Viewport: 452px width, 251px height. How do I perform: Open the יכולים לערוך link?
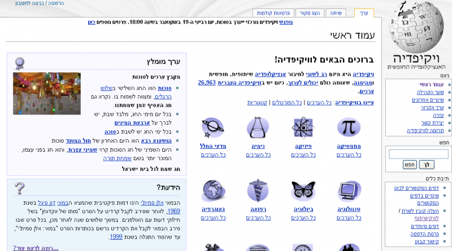coord(303,82)
